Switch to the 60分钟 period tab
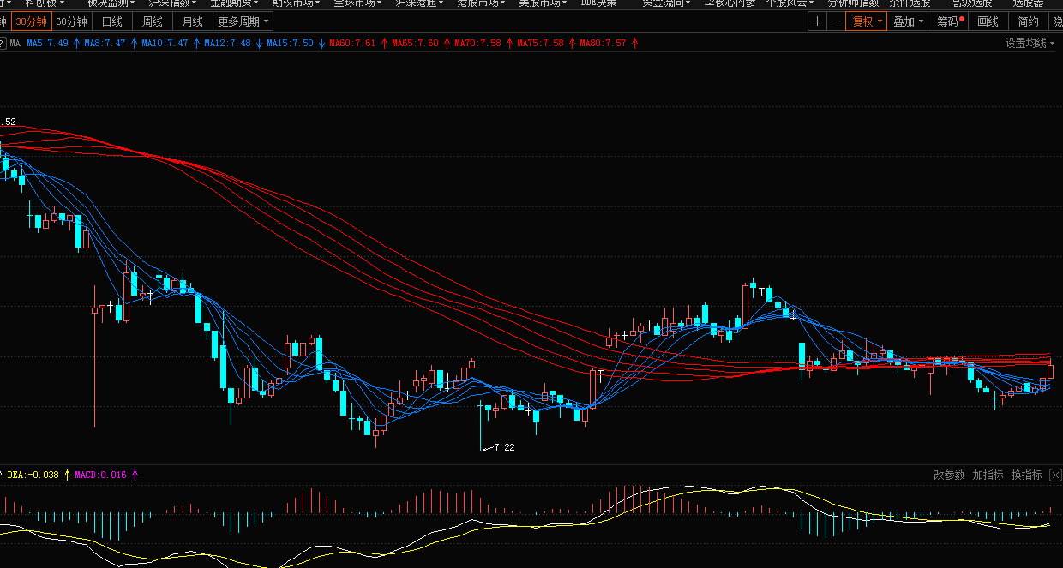Image resolution: width=1063 pixels, height=568 pixels. coord(71,21)
